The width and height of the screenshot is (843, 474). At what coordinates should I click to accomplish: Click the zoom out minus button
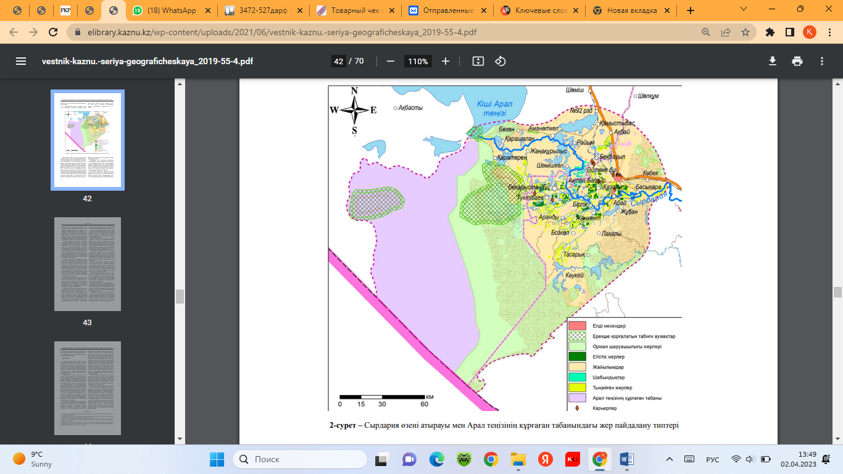tap(390, 61)
